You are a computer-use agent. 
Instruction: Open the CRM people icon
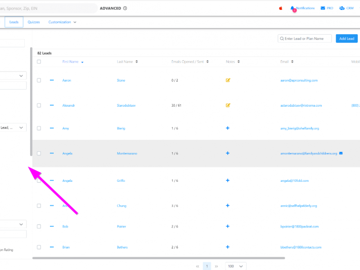[342, 8]
